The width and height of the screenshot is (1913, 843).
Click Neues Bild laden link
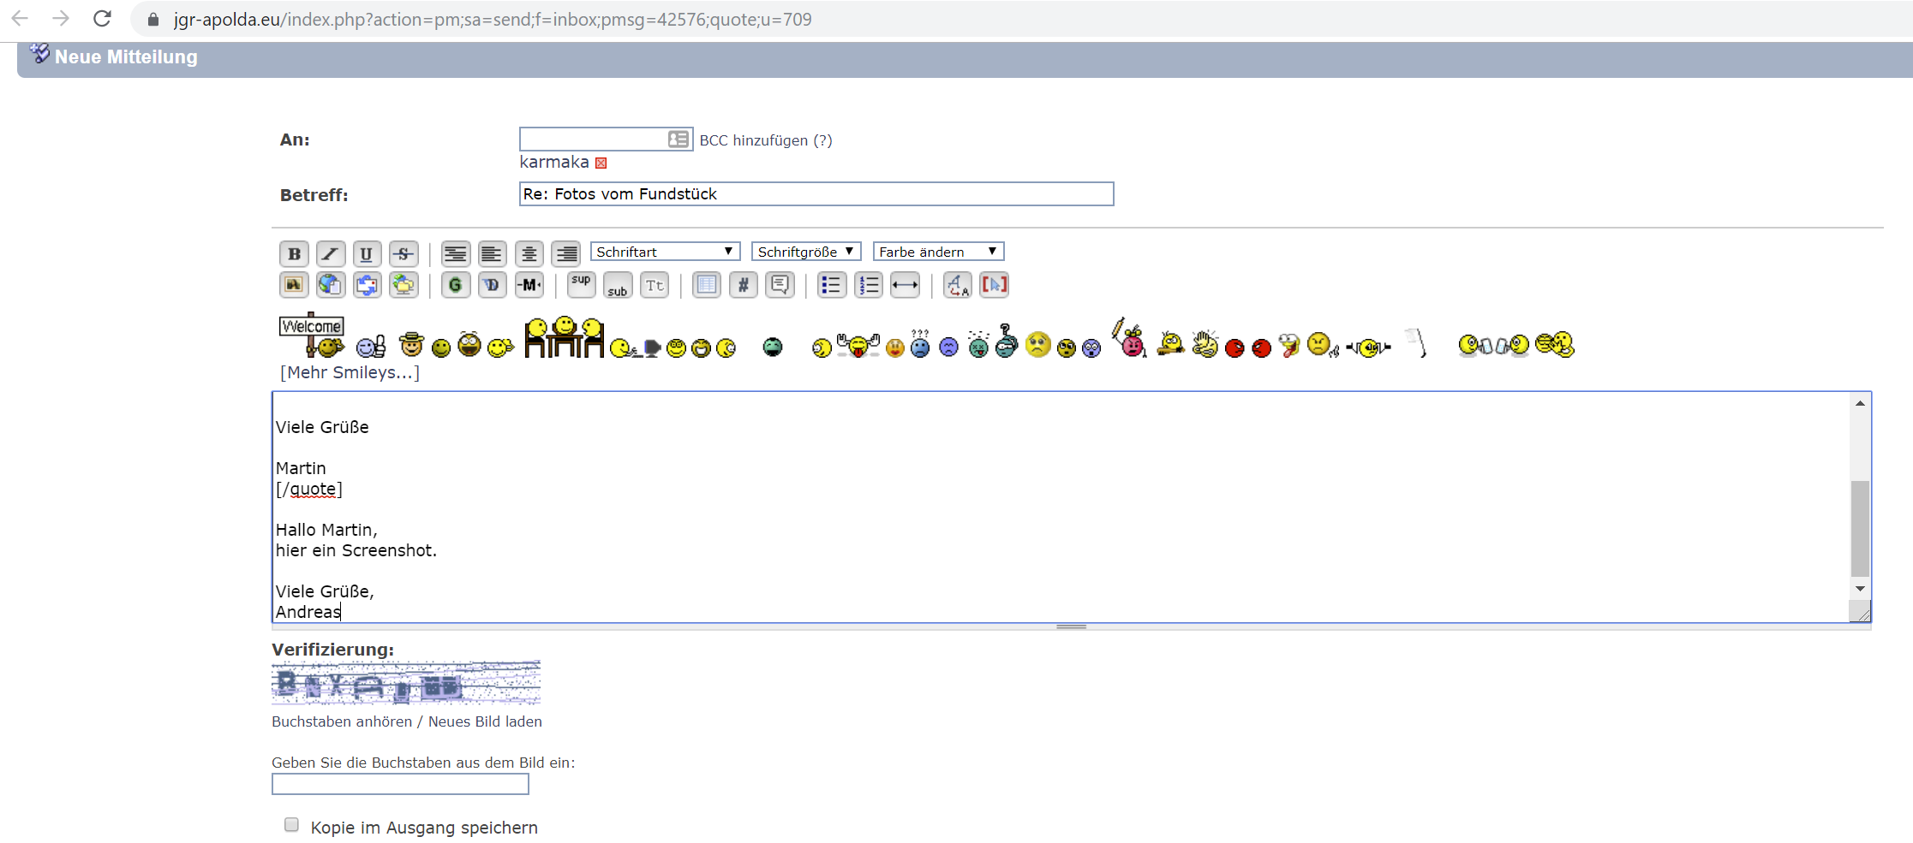pos(485,721)
